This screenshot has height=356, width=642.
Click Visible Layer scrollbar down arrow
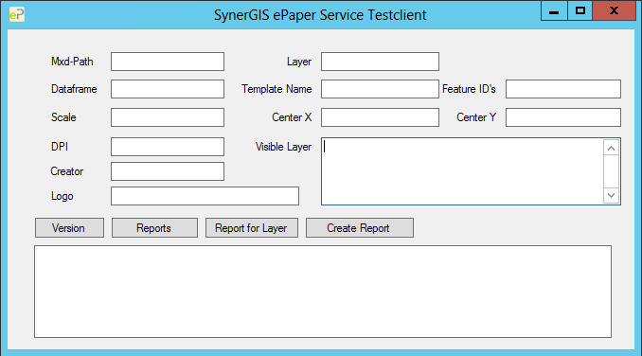(612, 195)
